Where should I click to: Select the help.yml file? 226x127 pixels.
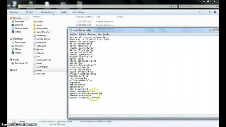coord(40,53)
